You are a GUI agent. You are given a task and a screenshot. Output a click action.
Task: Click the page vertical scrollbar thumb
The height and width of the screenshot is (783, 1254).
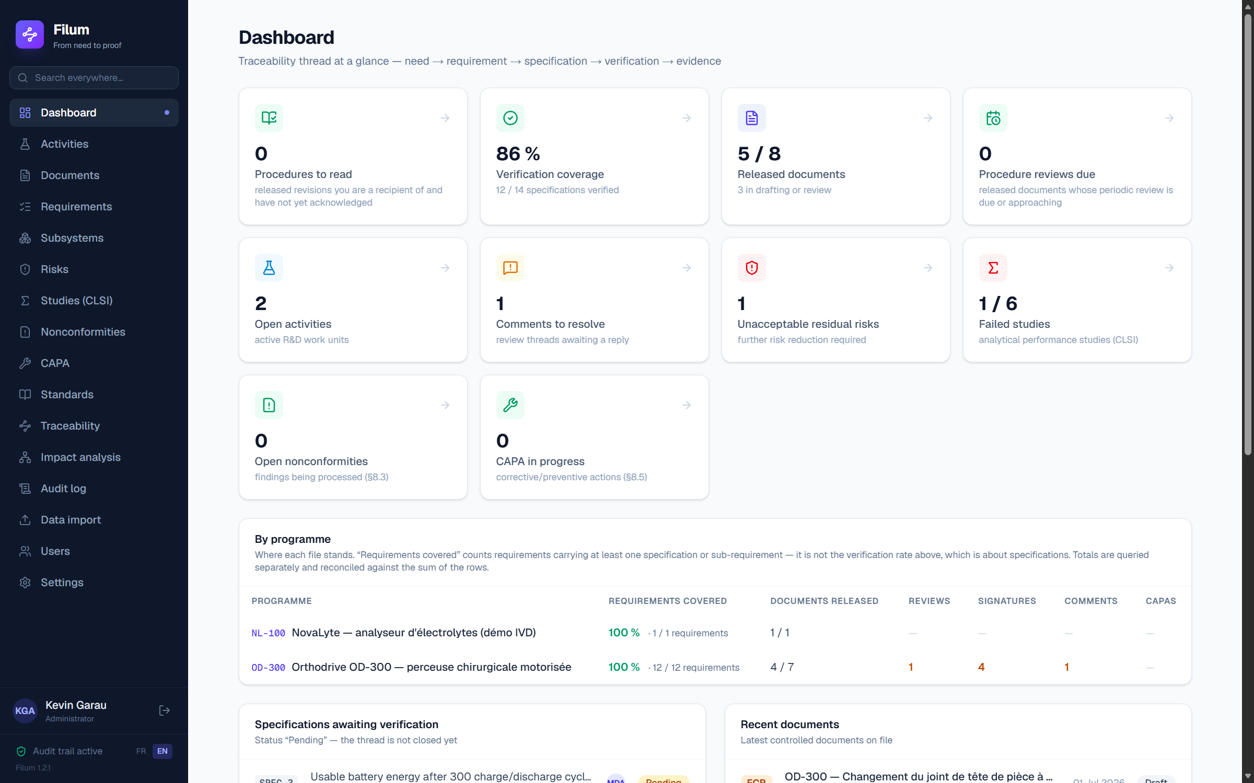point(1248,234)
